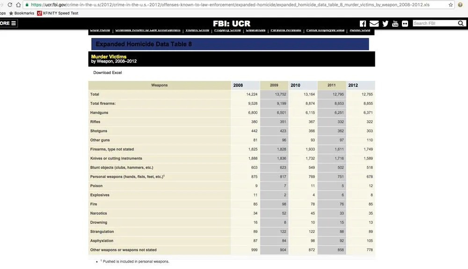
Task: Open the FBI Flickr icon
Action: click(x=405, y=23)
